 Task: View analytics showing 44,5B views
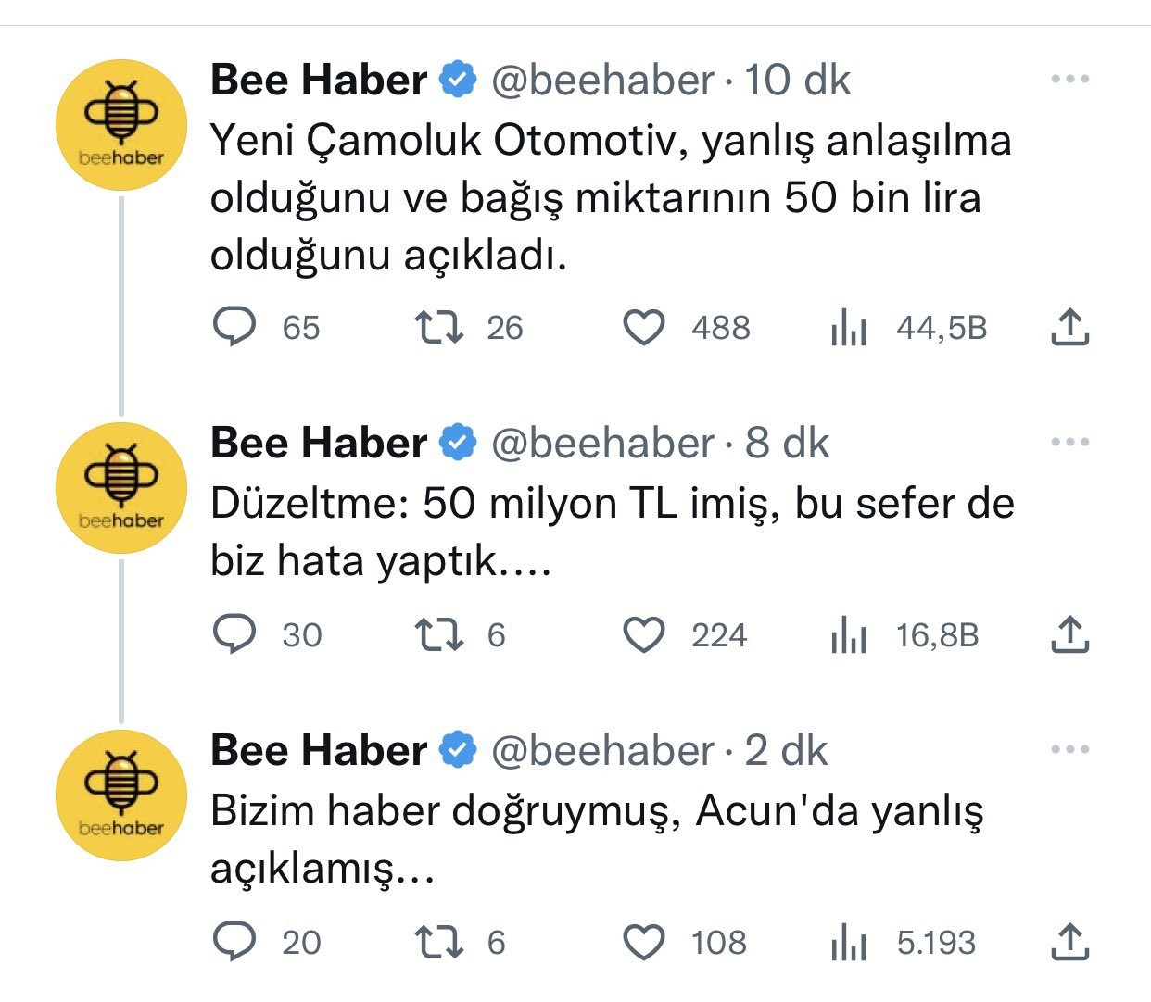(849, 328)
